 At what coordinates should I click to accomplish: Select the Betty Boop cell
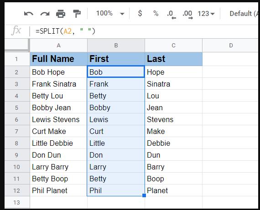click(x=58, y=179)
